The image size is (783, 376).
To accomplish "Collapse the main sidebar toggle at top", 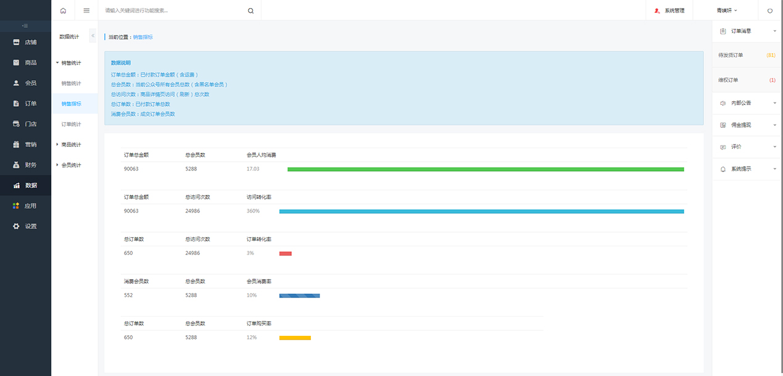I will point(25,25).
